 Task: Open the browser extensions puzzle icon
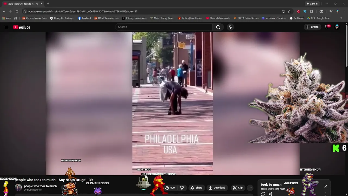pyautogui.click(x=312, y=11)
